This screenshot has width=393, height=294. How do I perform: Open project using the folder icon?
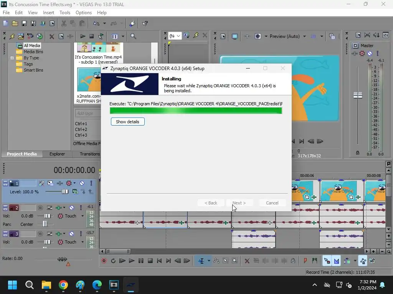15,23
